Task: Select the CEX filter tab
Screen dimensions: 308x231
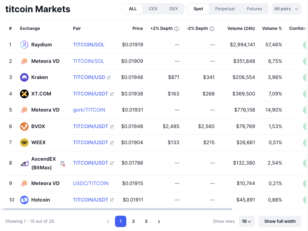Action: [x=153, y=9]
